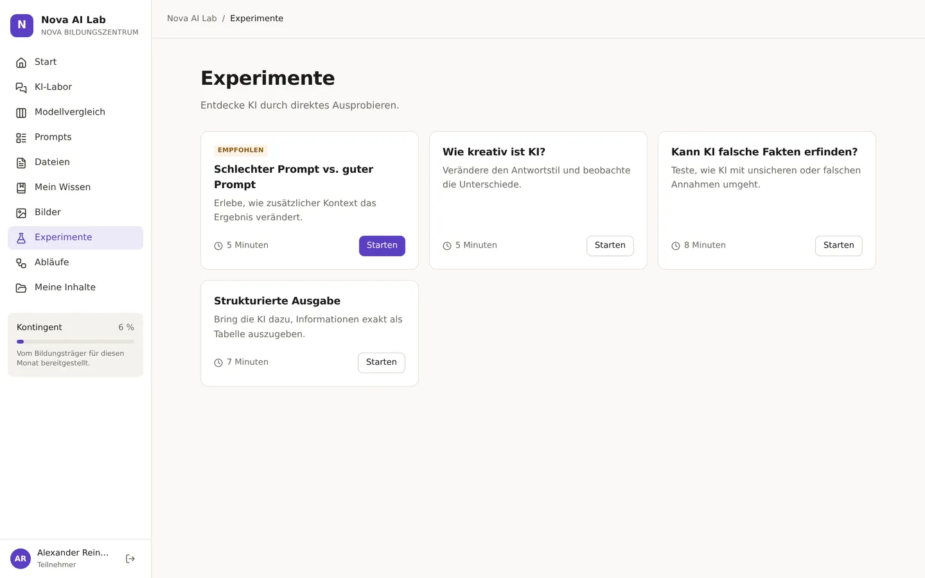Go to KI-Labor in sidebar
The image size is (925, 578).
click(x=75, y=87)
